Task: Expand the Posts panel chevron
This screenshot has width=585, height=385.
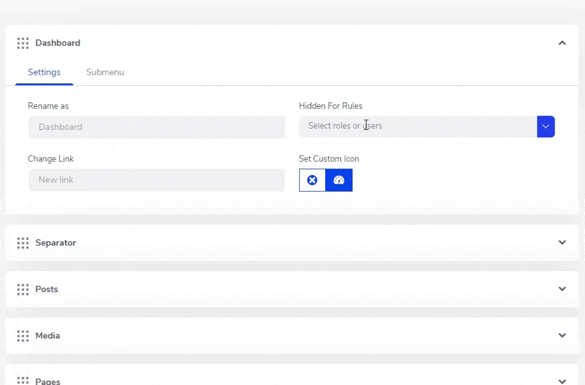Action: tap(562, 289)
